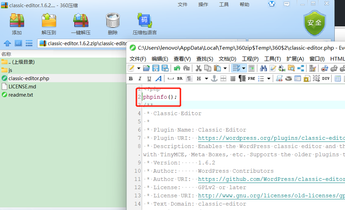Click the heading H button

pos(199,78)
